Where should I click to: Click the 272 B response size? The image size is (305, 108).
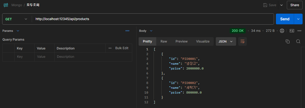coord(270,31)
